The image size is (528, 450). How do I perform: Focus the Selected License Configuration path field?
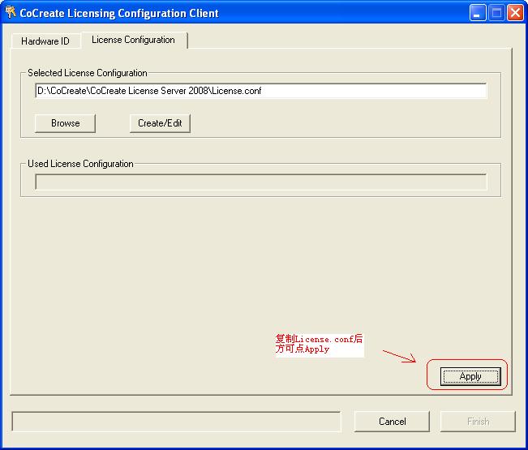click(x=261, y=91)
